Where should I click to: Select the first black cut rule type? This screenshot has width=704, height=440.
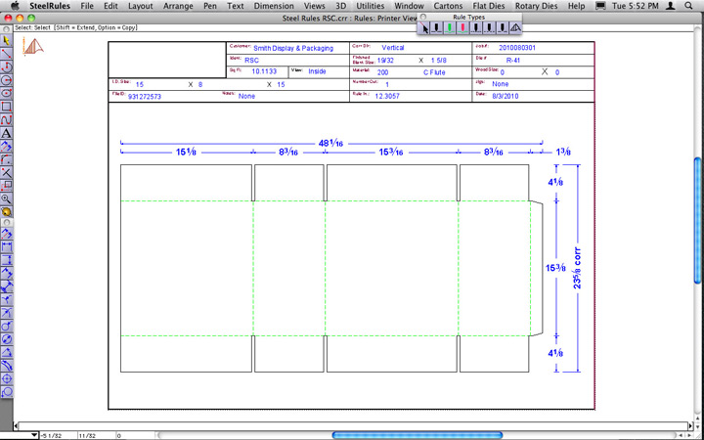[437, 28]
